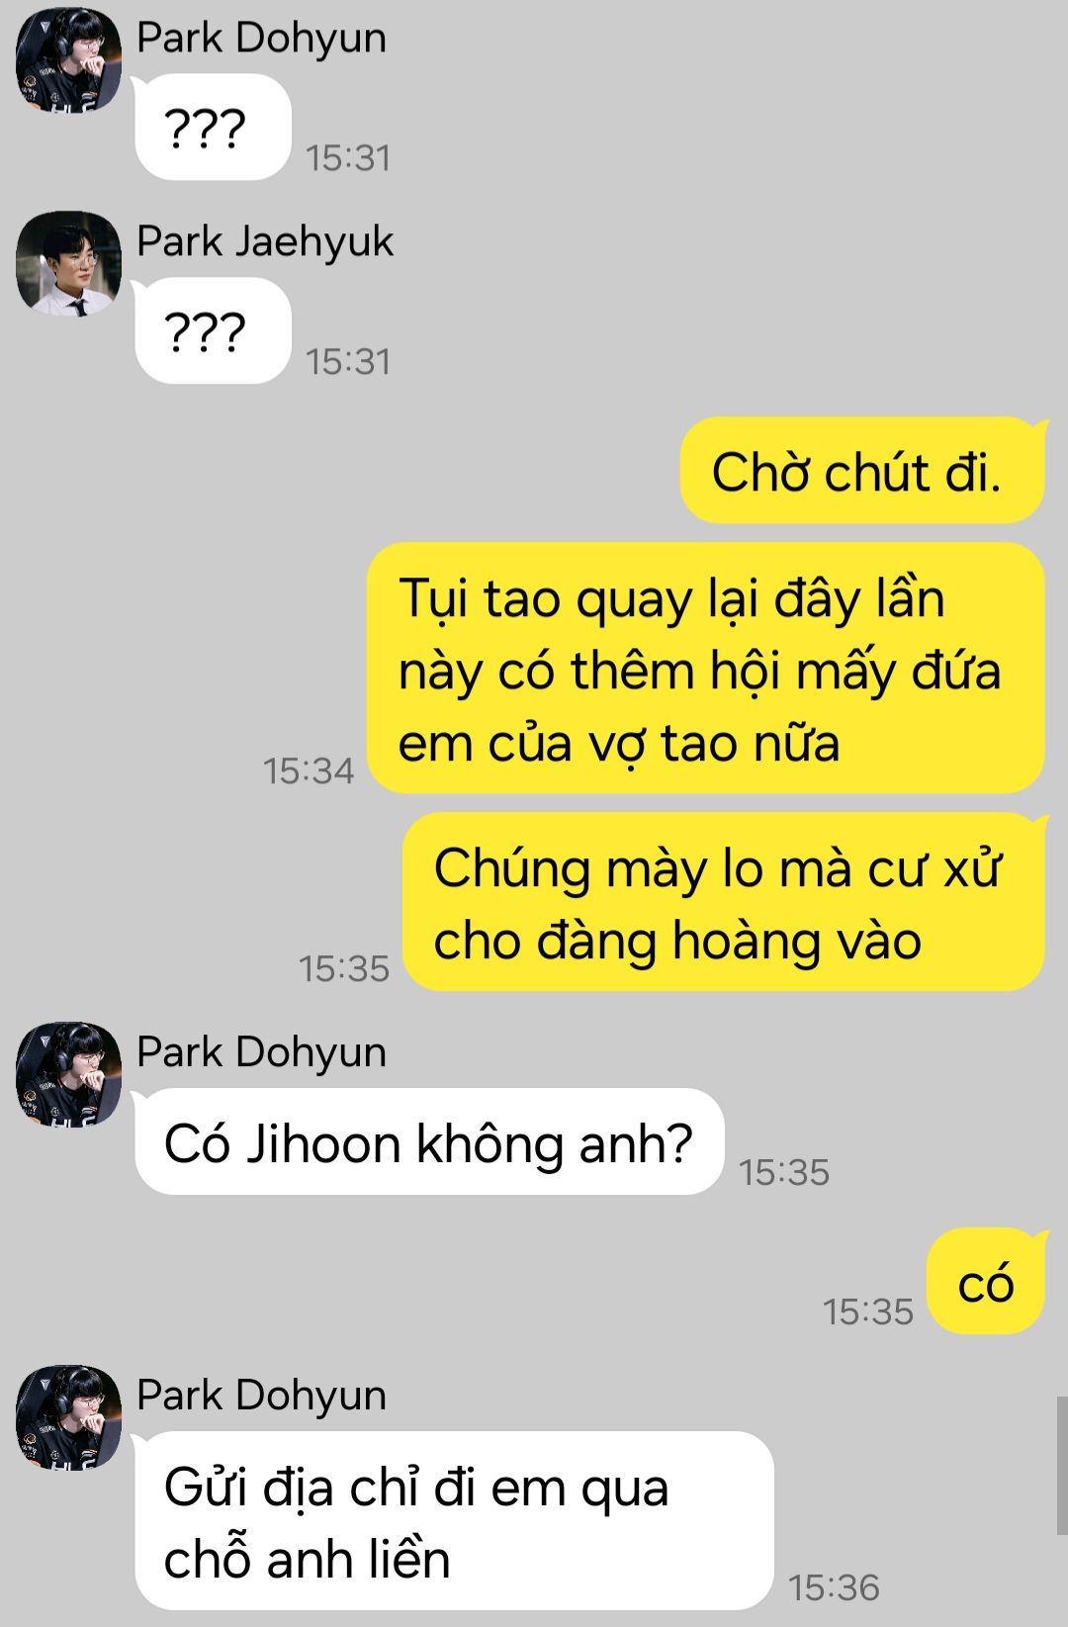Open Park Dohyun's avatar by the last message

click(x=68, y=1417)
